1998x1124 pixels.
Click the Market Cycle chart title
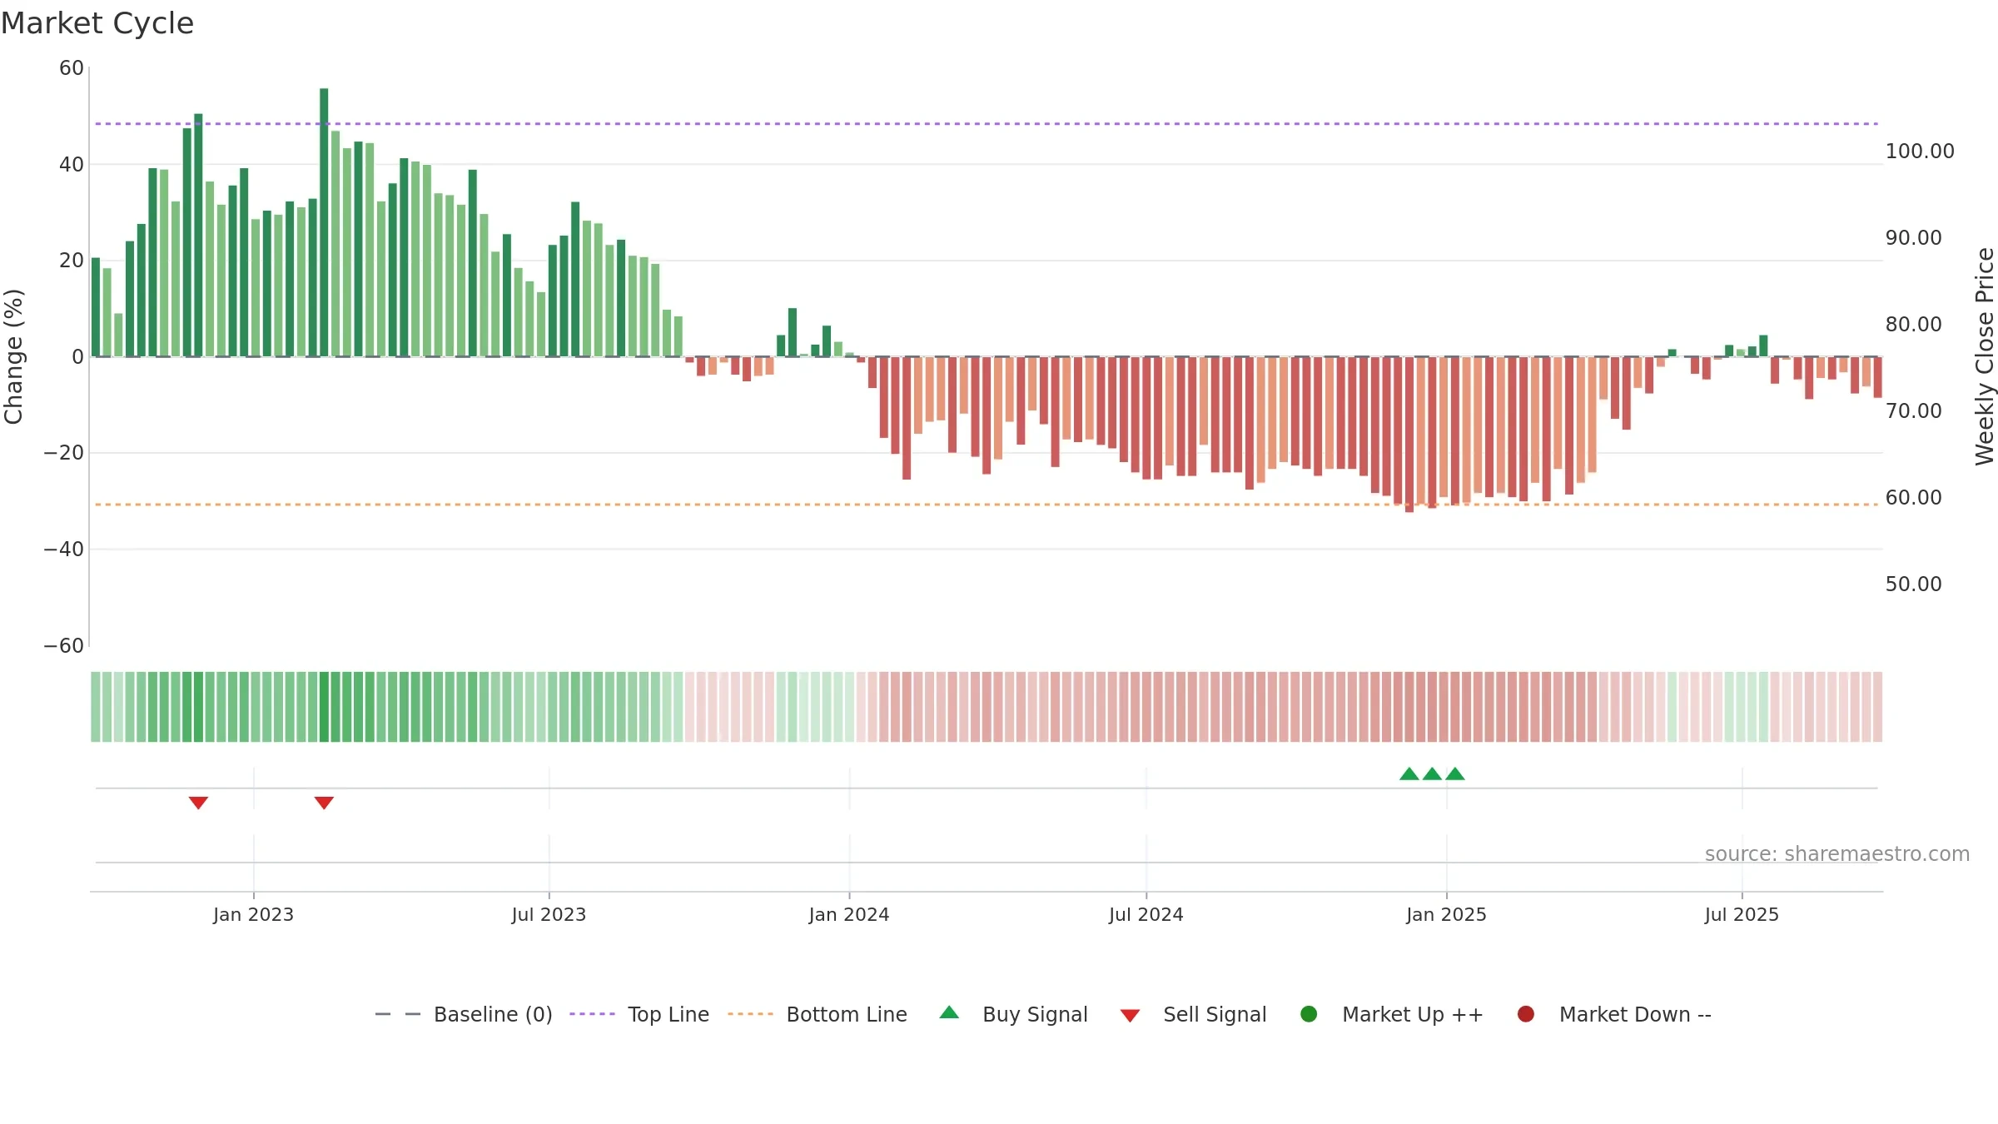(x=97, y=23)
